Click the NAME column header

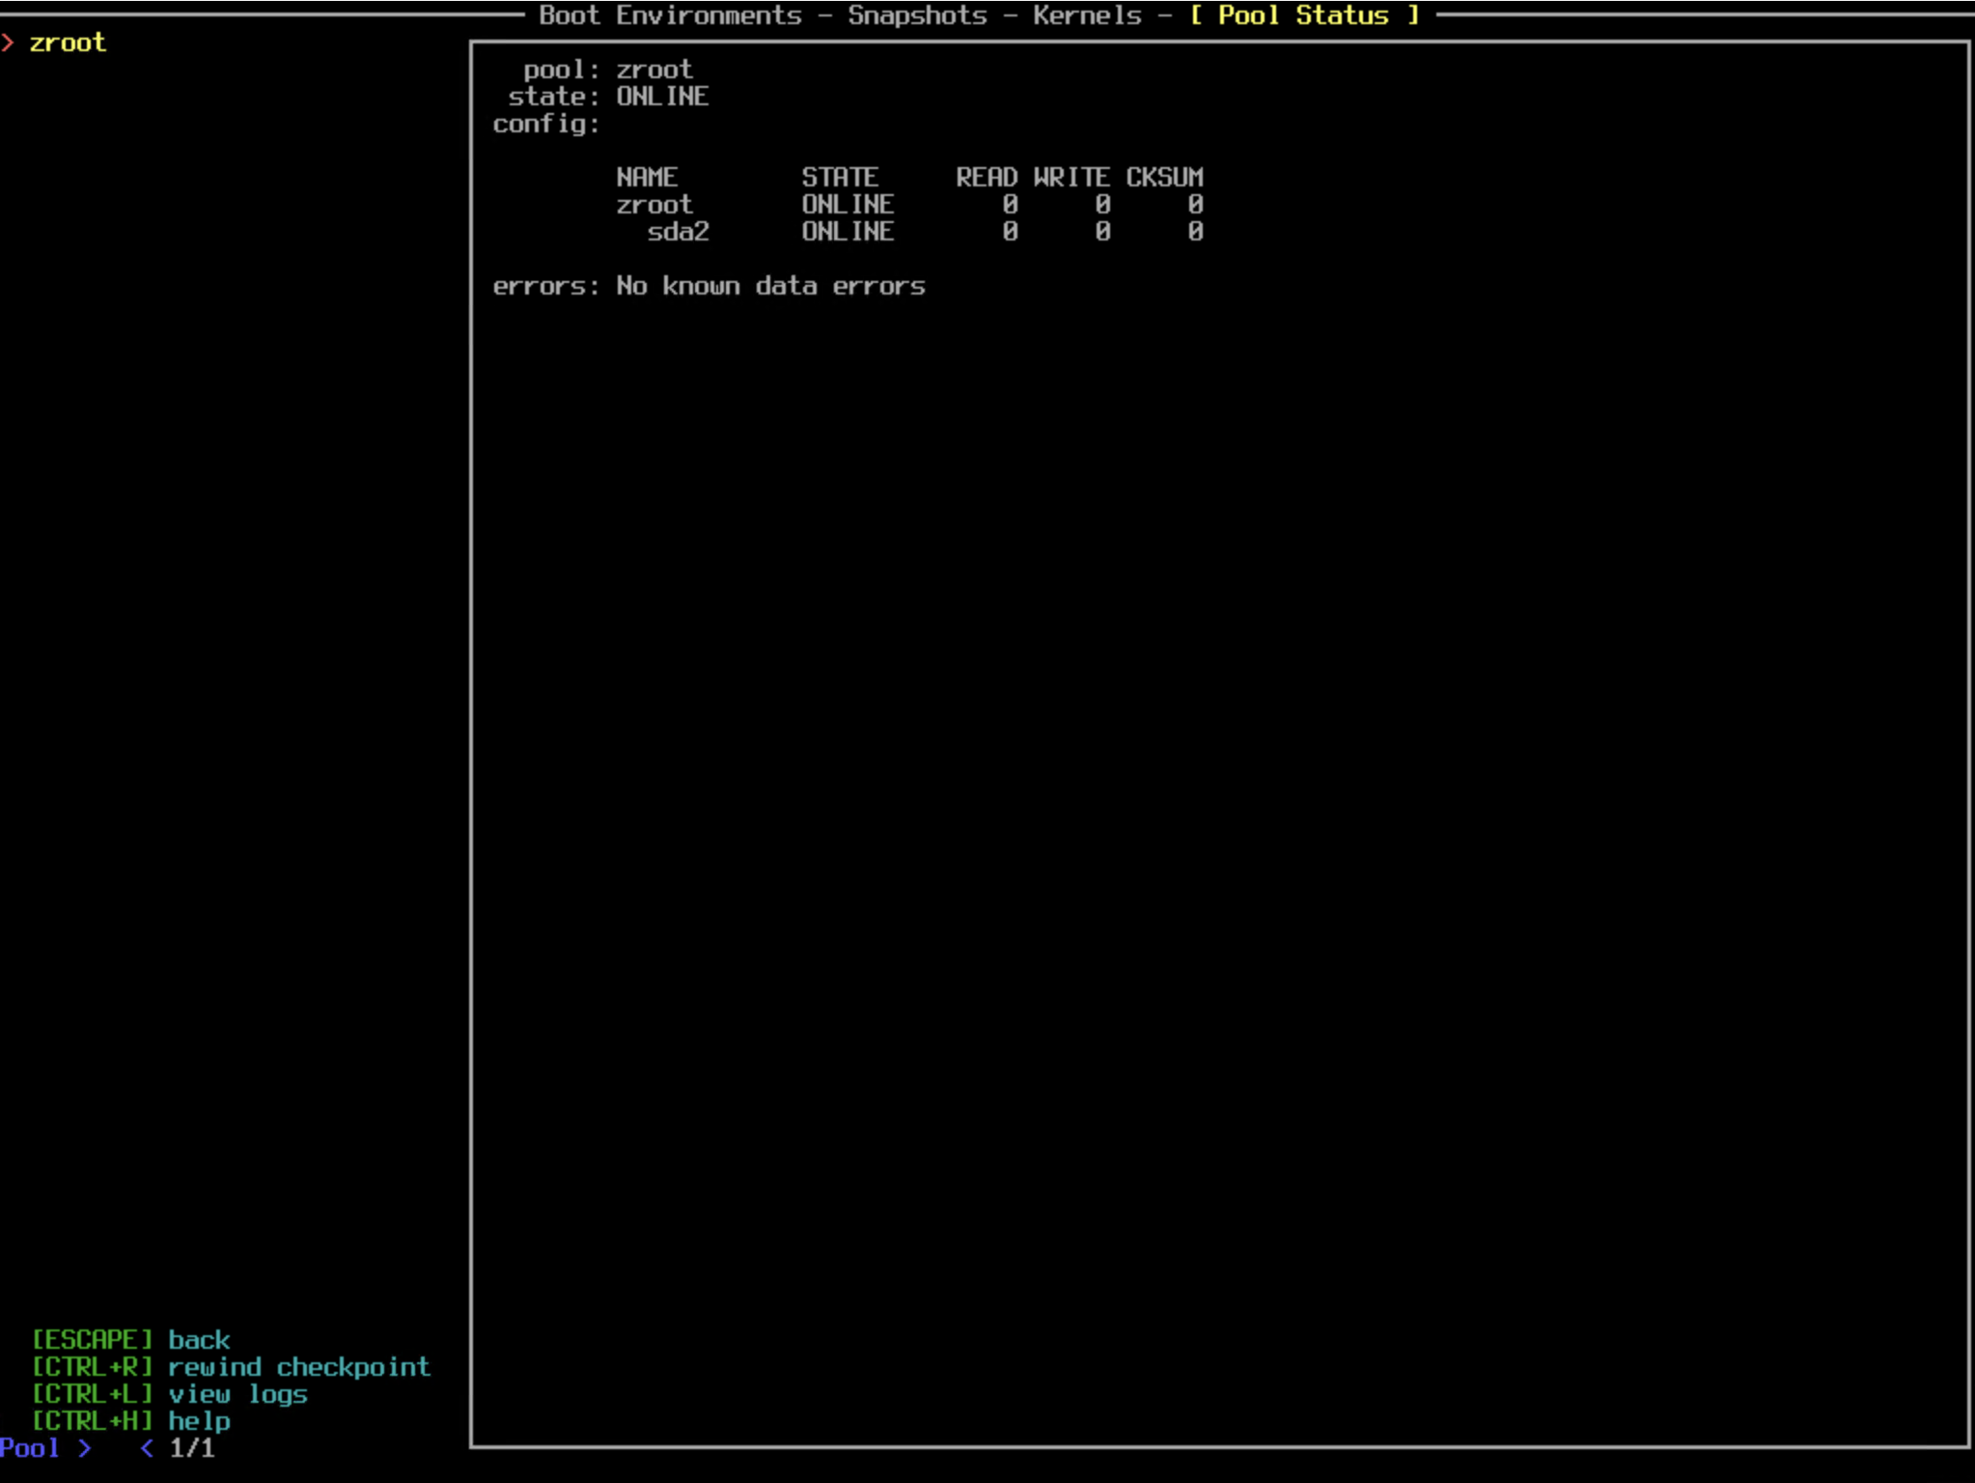[647, 178]
